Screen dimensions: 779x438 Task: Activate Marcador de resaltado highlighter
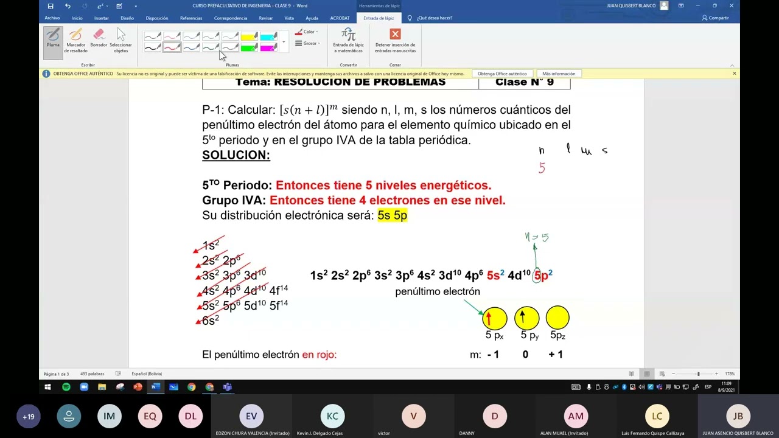point(76,41)
